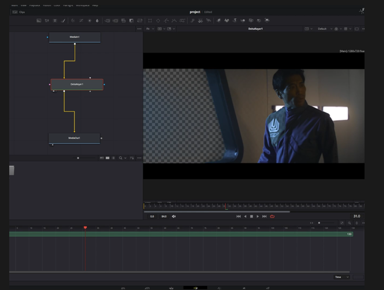Open the Help menu
The height and width of the screenshot is (290, 384).
[95, 5]
